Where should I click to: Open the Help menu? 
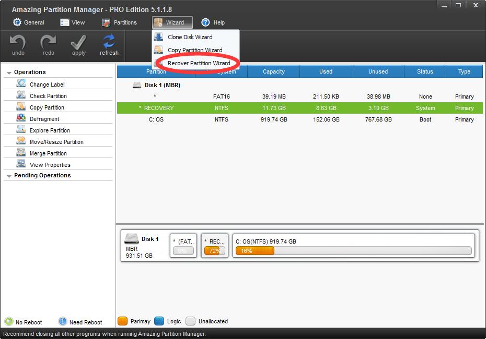pos(213,22)
